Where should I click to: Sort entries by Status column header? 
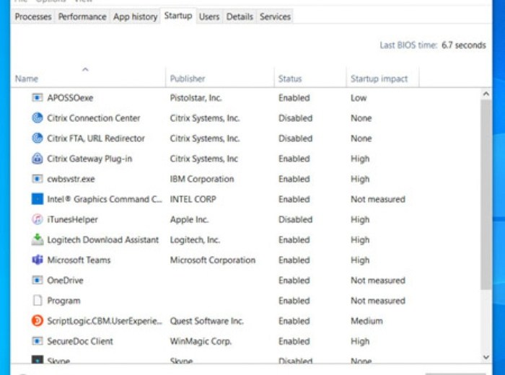click(x=290, y=79)
